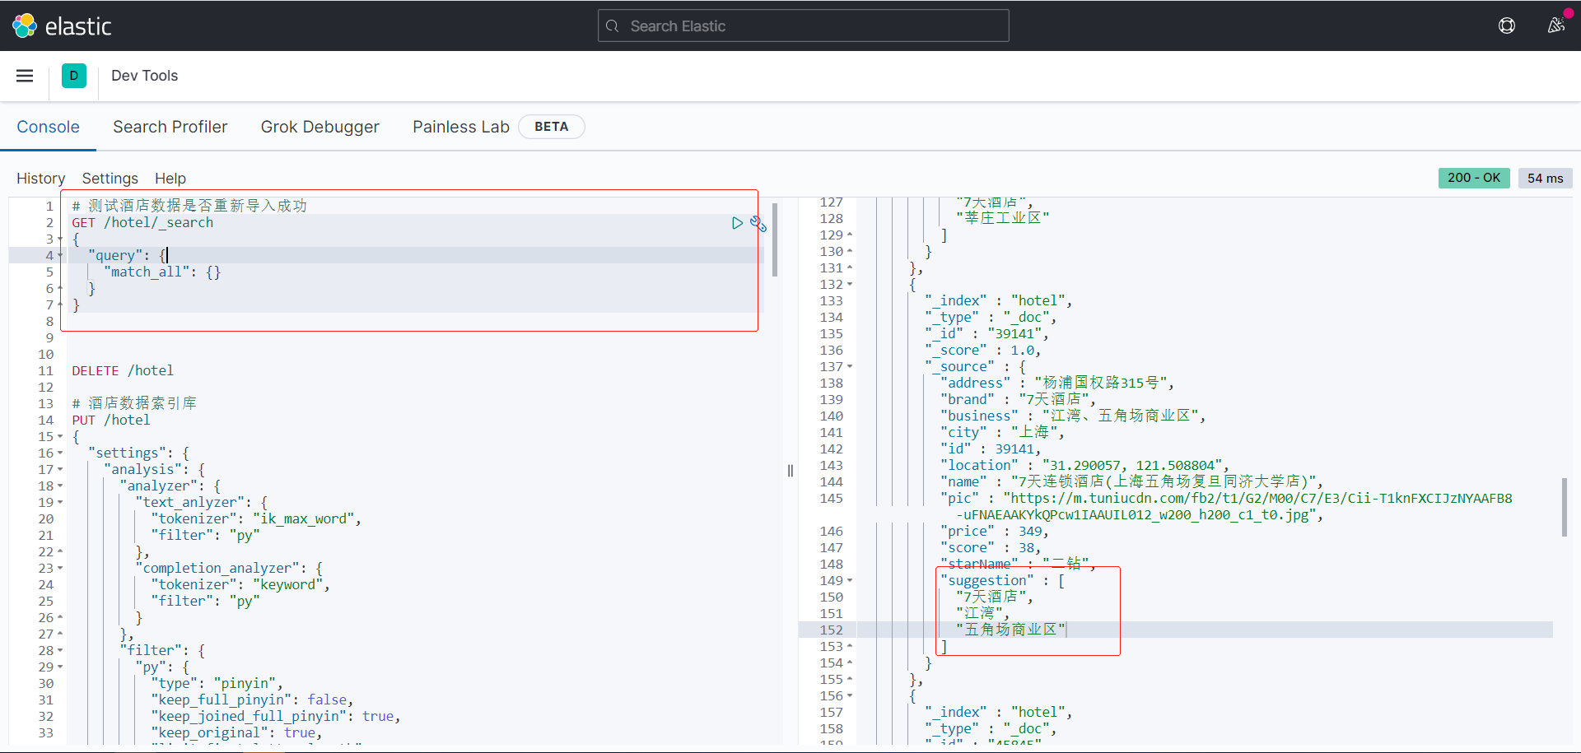
Task: Open the Search Profiler tab
Action: 170,127
